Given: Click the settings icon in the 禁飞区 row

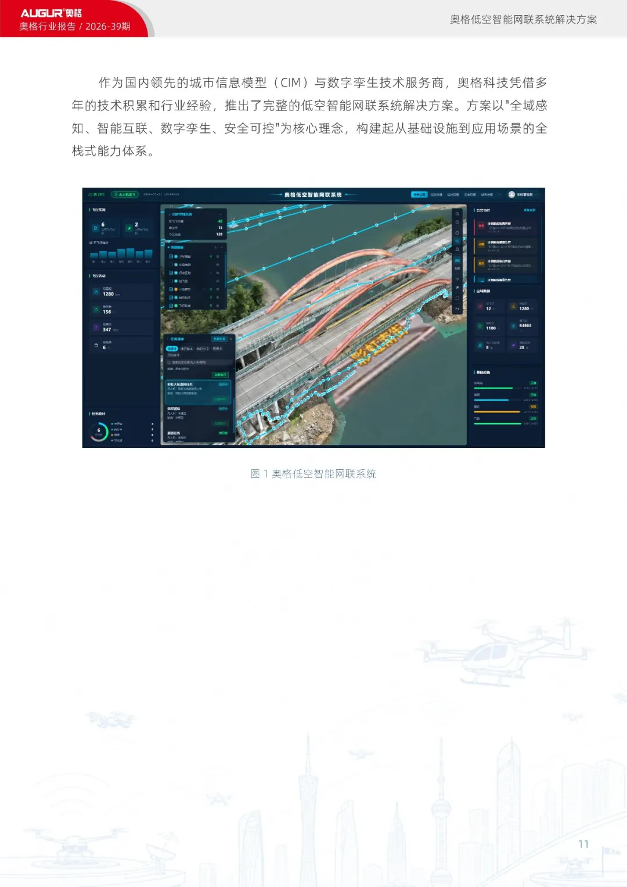Looking at the screenshot, I should click(218, 281).
